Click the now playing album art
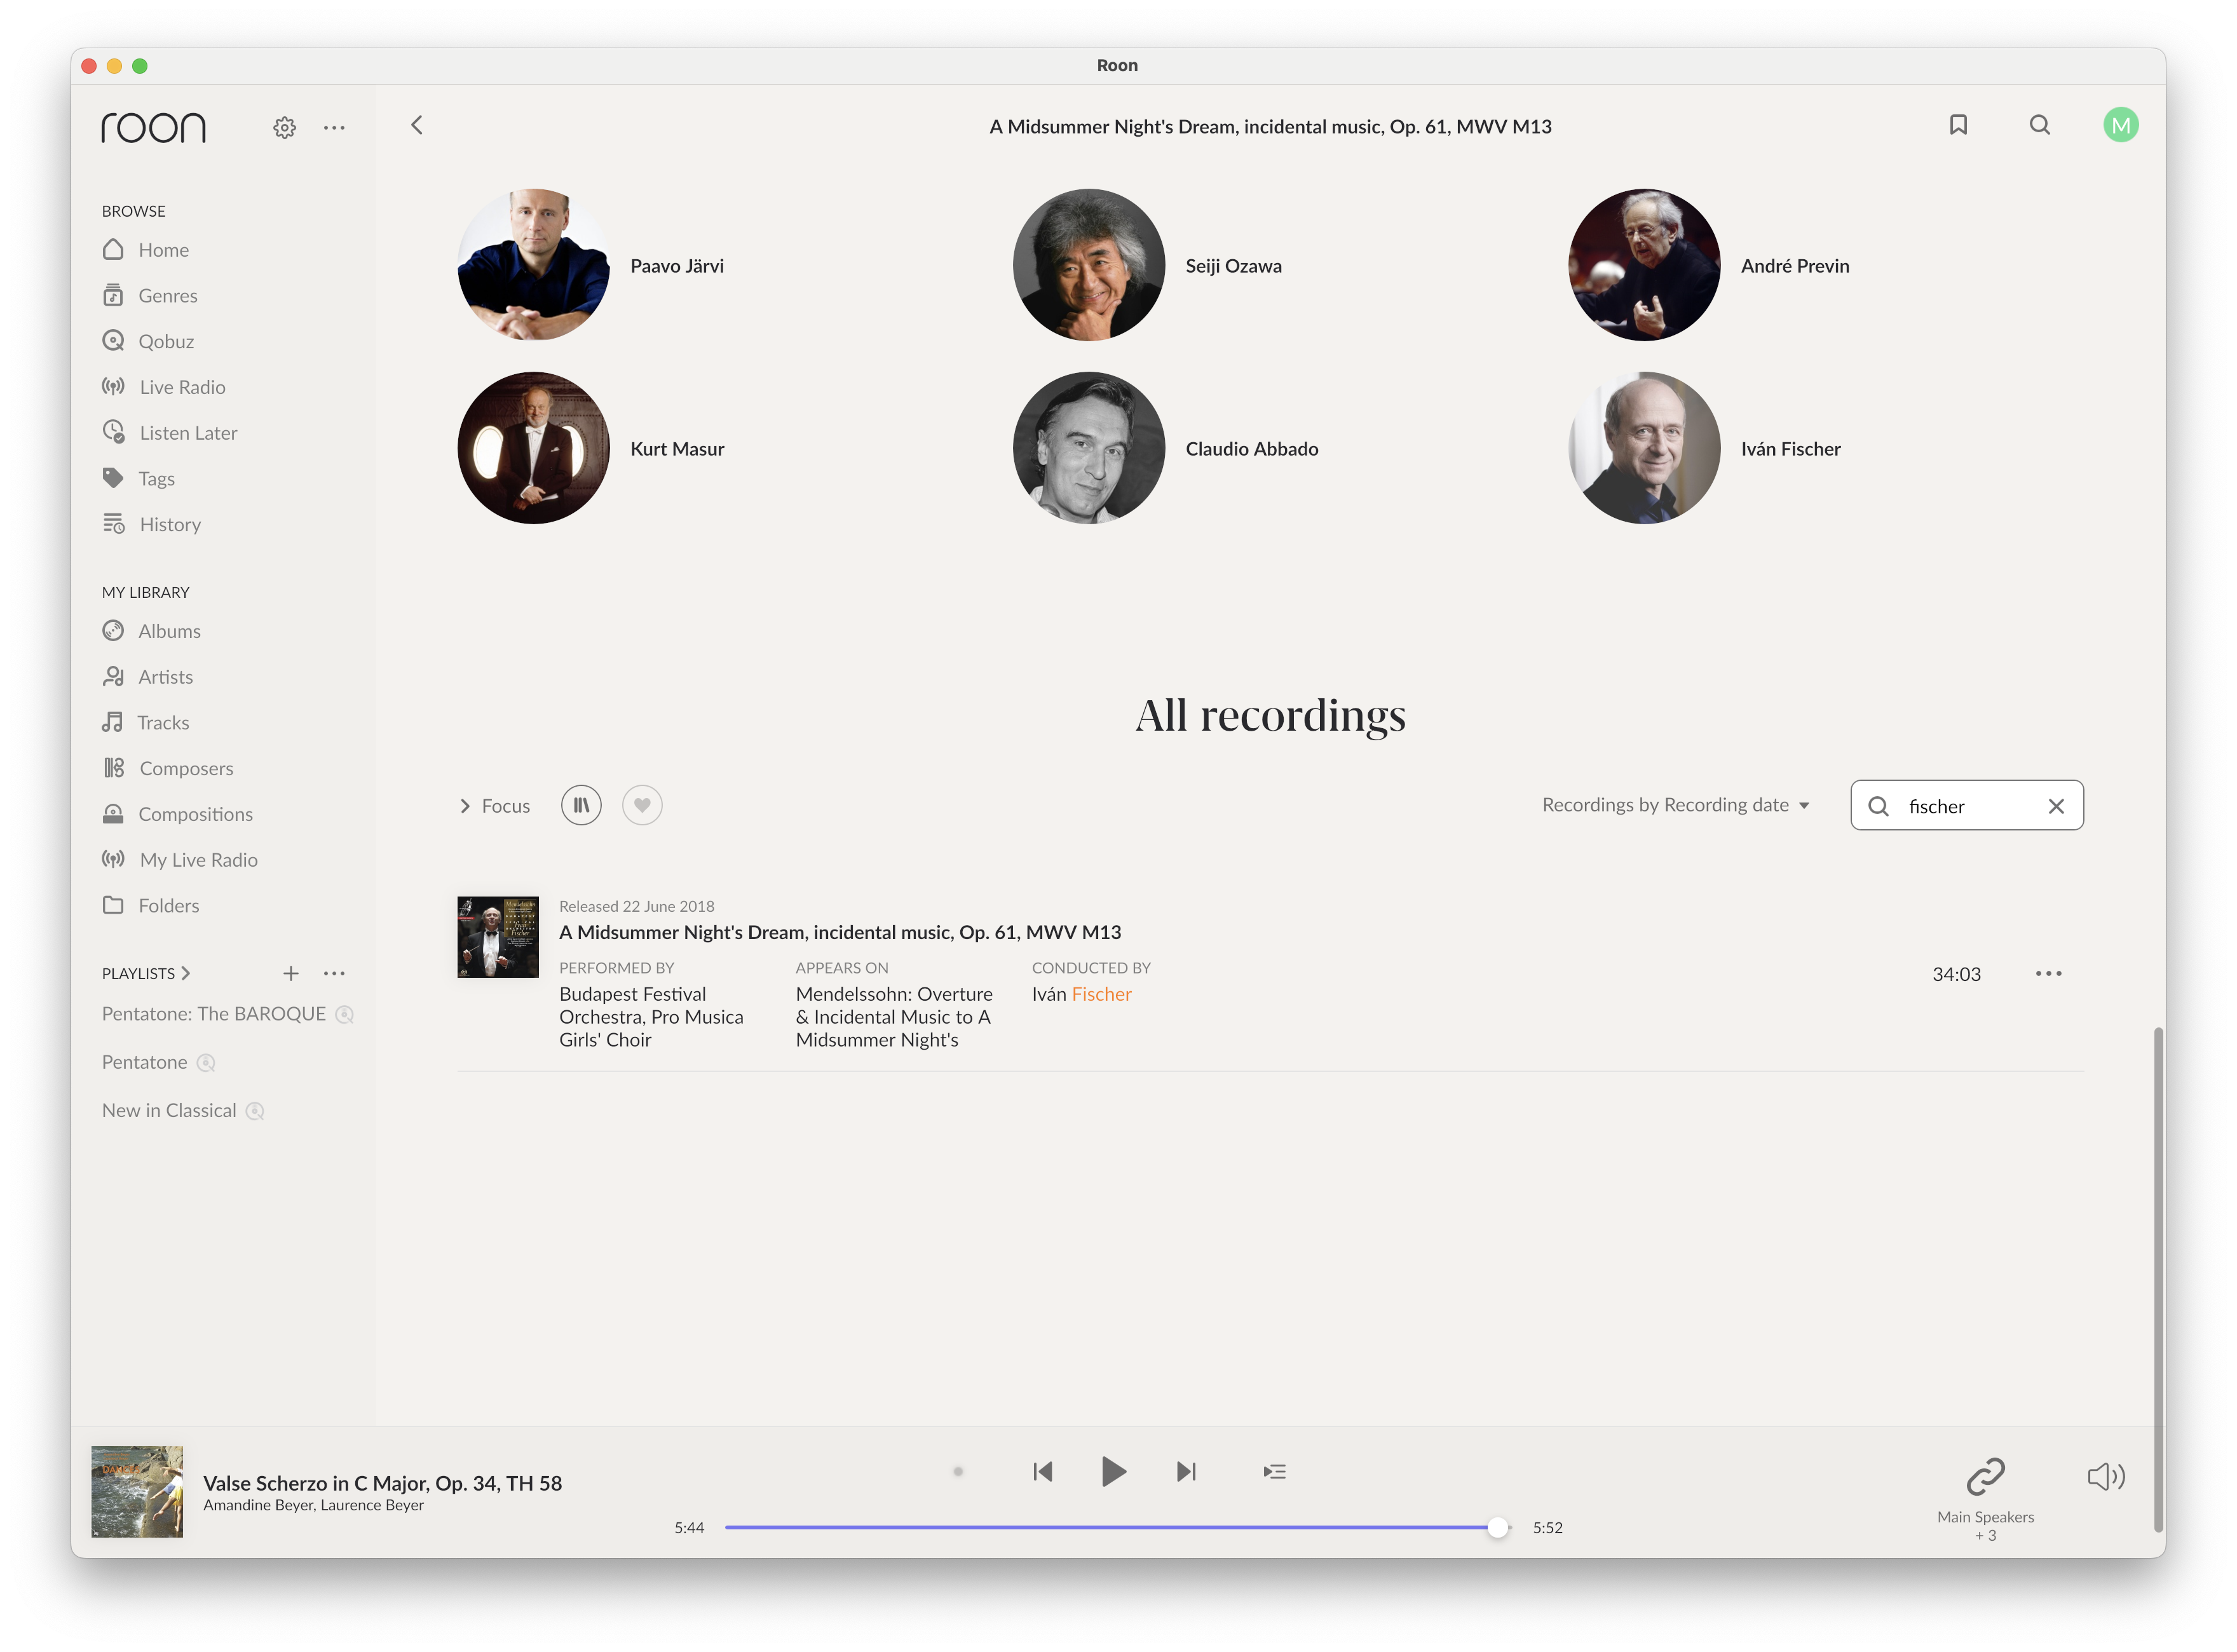 [x=137, y=1492]
